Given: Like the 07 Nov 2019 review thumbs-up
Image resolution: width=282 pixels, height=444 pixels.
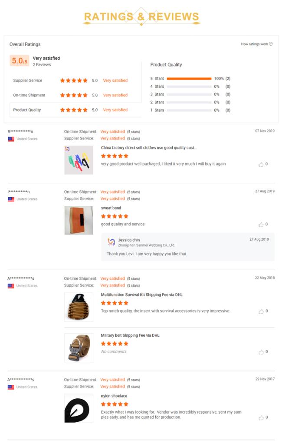Looking at the screenshot, I should coord(261,164).
